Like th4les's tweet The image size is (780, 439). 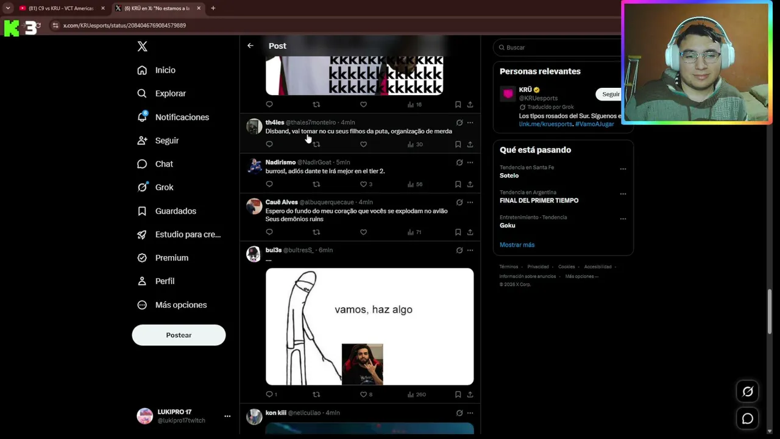tap(363, 145)
